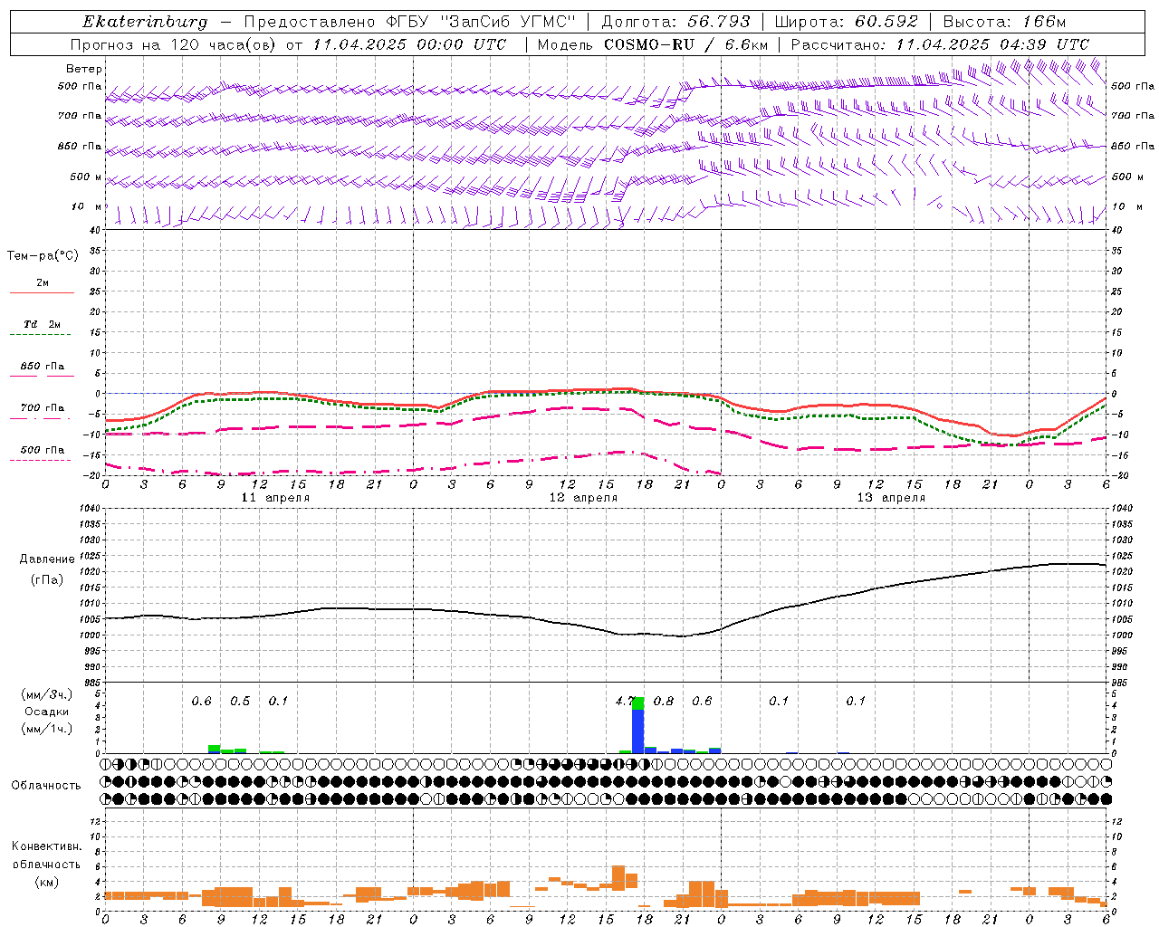The height and width of the screenshot is (927, 1159).
Task: Click the '13 апреля' date label
Action: click(x=891, y=498)
